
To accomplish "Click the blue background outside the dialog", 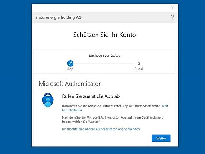I will coord(16,77).
